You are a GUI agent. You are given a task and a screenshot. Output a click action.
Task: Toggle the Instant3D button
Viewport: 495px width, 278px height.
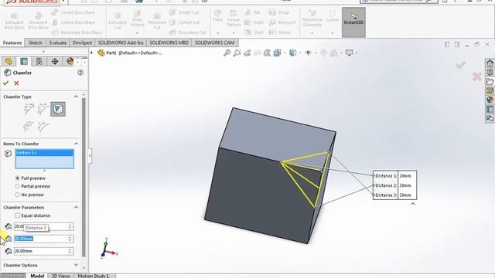[353, 22]
